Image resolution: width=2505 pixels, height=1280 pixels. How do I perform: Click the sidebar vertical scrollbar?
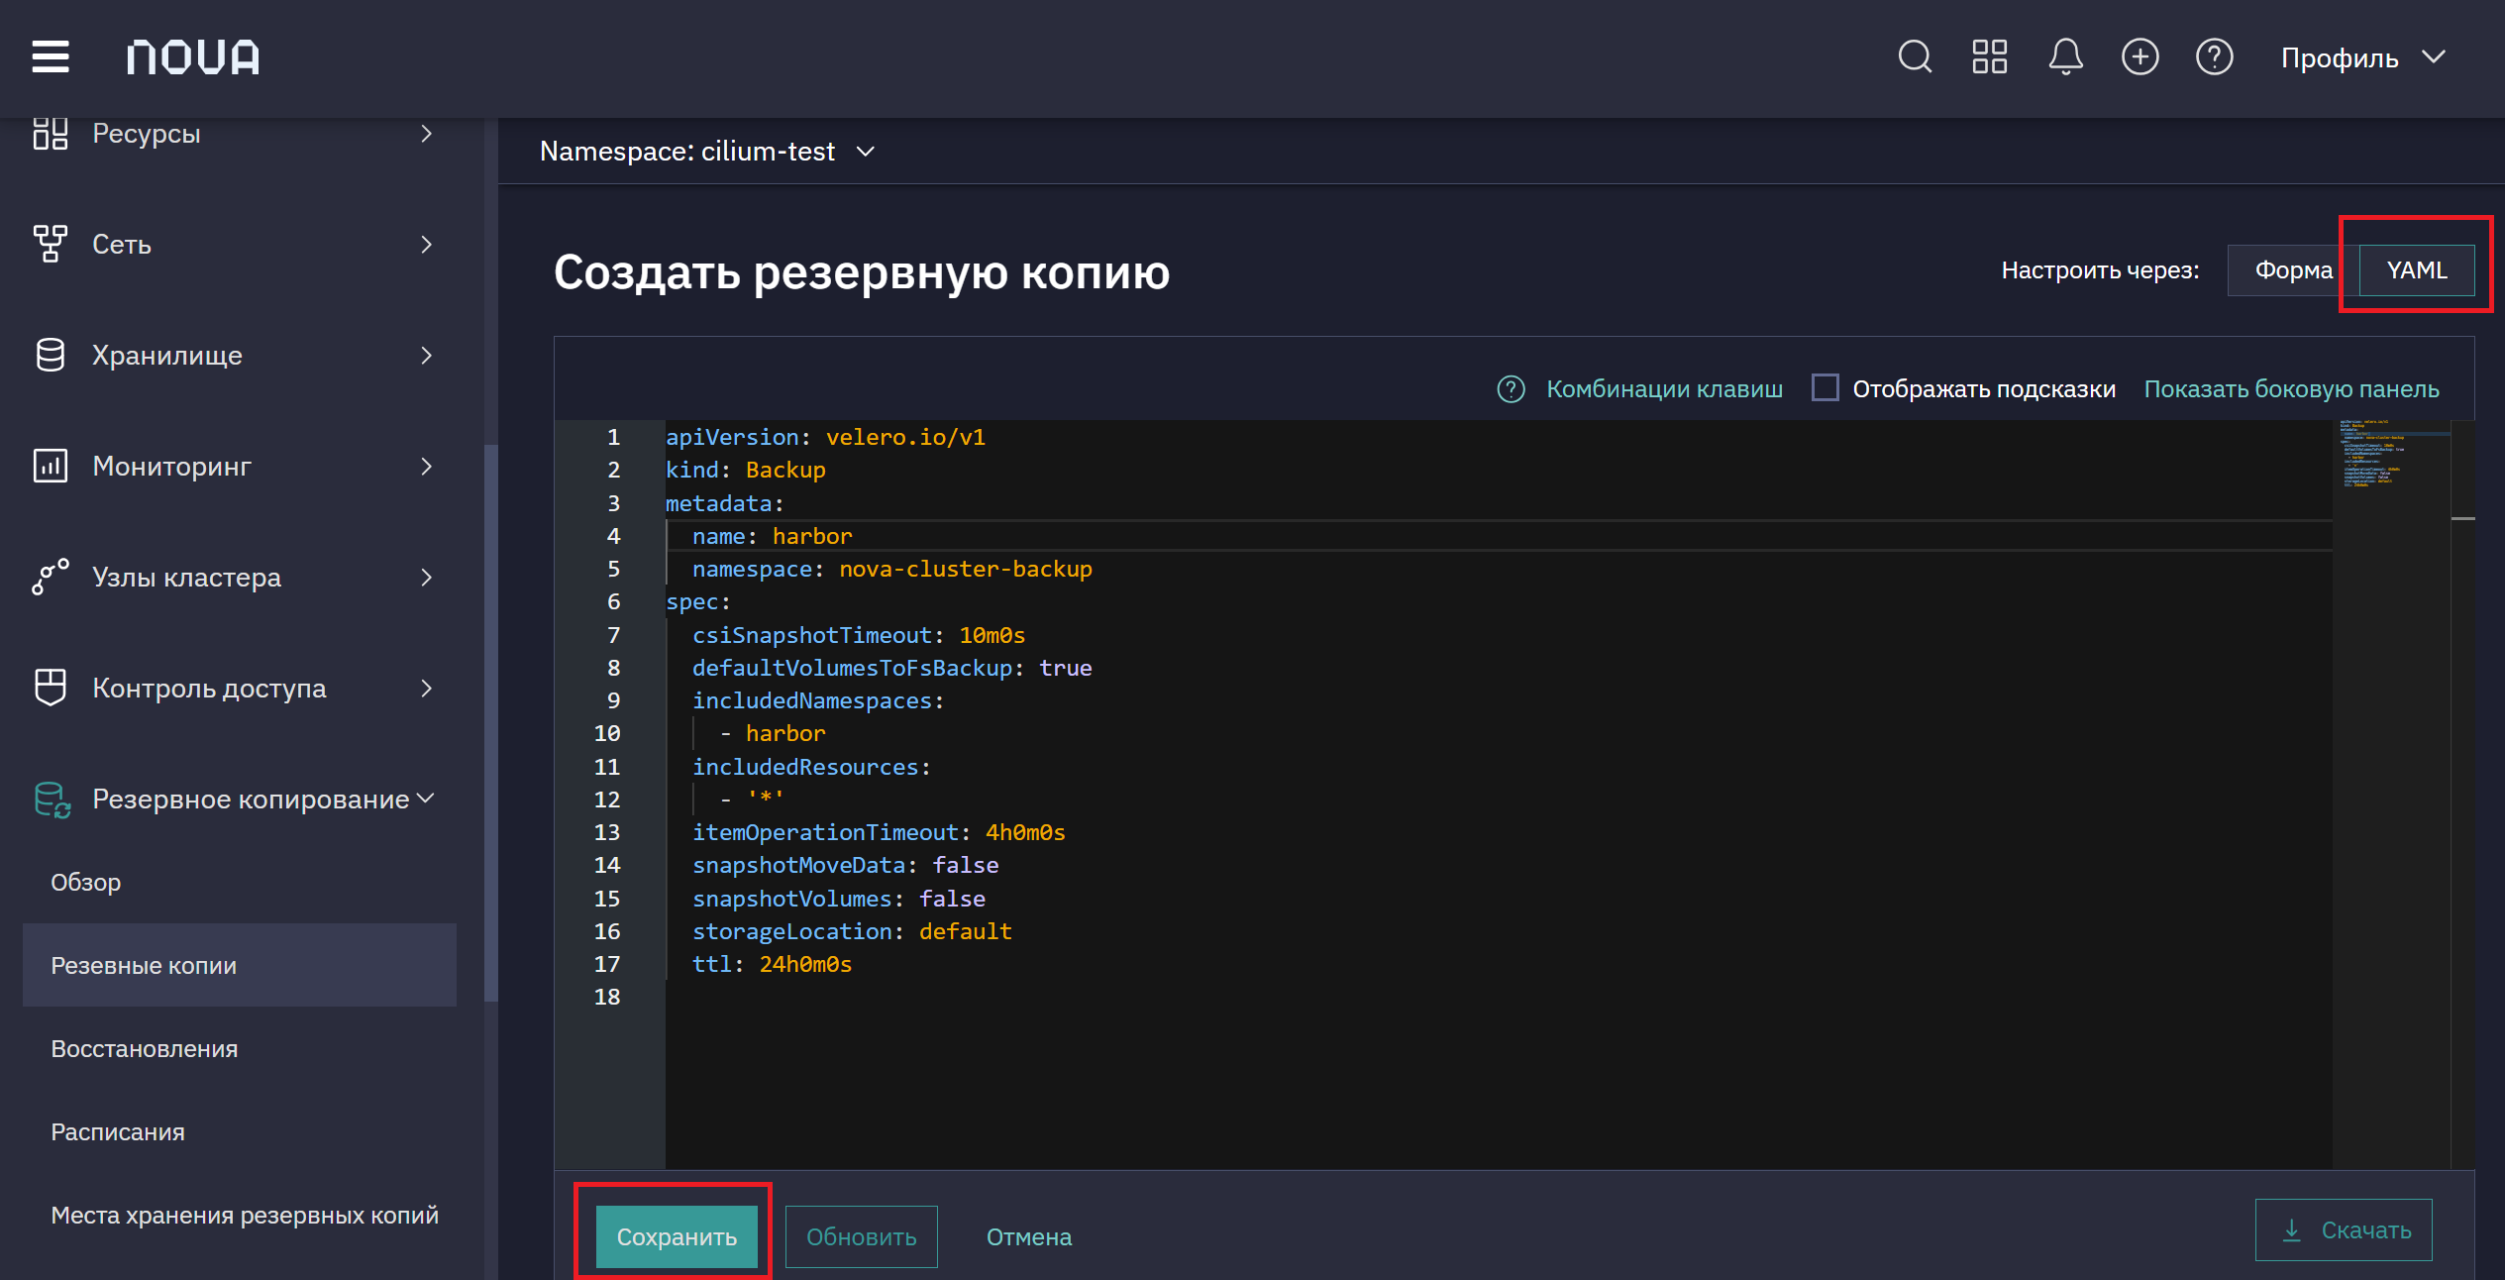point(491,723)
